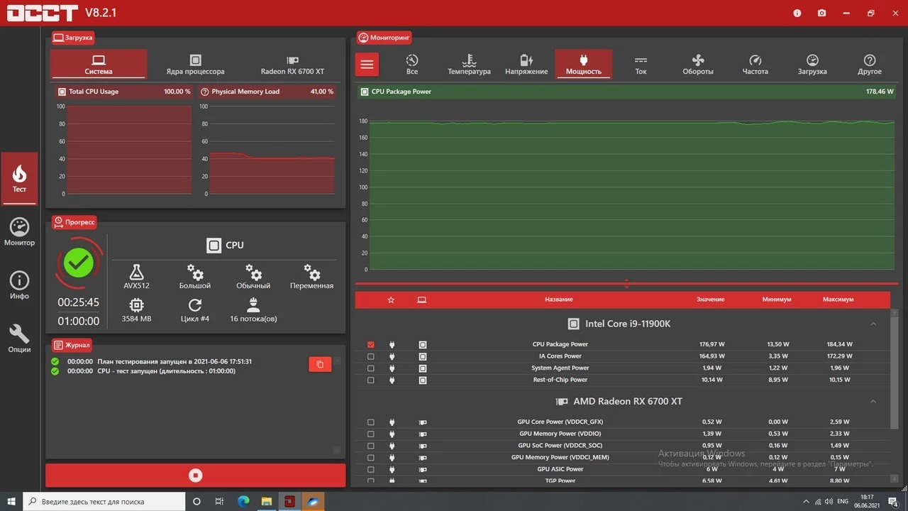
Task: Open the Опции wrench section
Action: click(x=19, y=339)
